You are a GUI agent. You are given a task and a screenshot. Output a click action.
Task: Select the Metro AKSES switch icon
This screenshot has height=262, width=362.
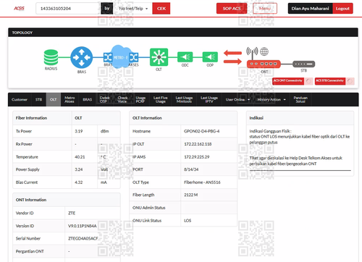pos(134,57)
